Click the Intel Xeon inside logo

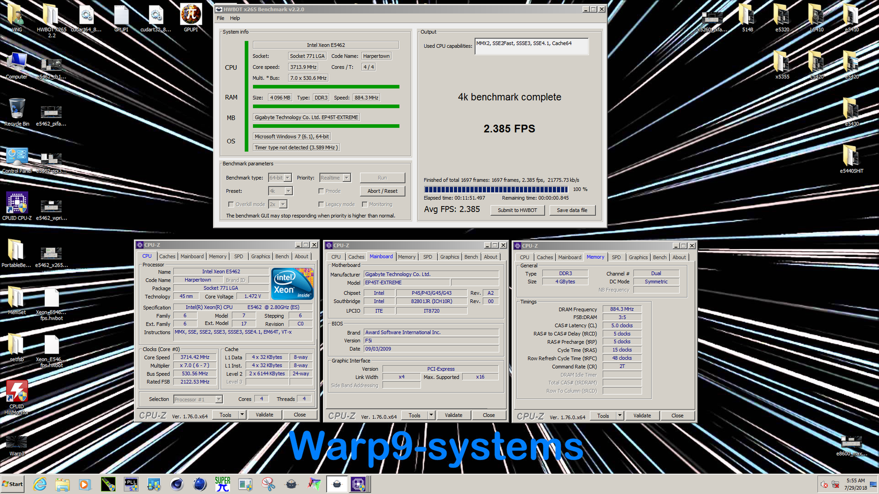pyautogui.click(x=293, y=284)
